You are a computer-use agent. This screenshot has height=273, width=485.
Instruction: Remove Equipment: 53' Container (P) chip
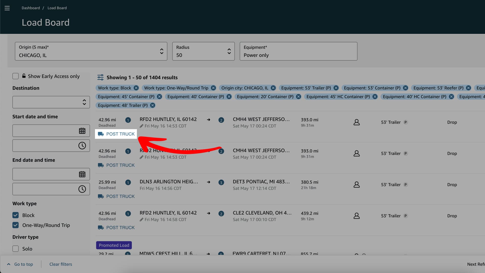(x=405, y=88)
